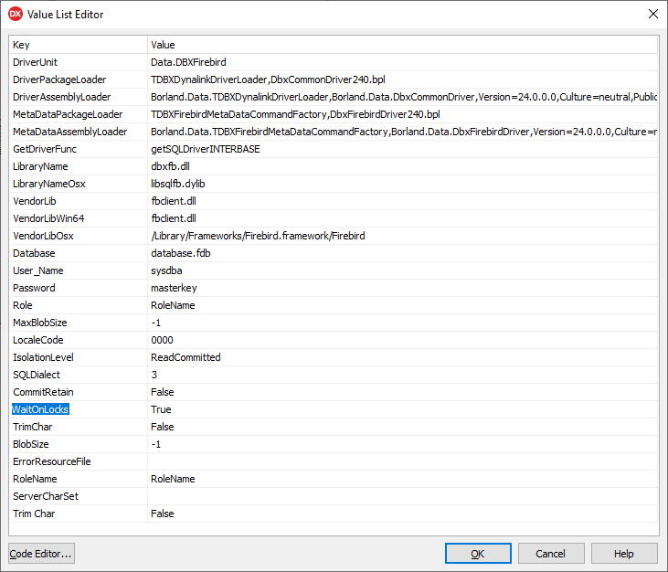Select the MetaDataPackageLoader key
Viewport: 668px width, 572px height.
pyautogui.click(x=79, y=114)
